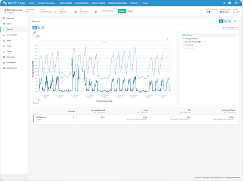Open the Notes icon
Image resolution: width=243 pixels, height=181 pixels.
[x=234, y=12]
